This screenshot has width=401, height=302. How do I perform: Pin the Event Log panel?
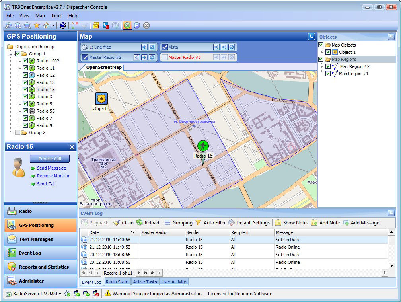click(x=391, y=213)
